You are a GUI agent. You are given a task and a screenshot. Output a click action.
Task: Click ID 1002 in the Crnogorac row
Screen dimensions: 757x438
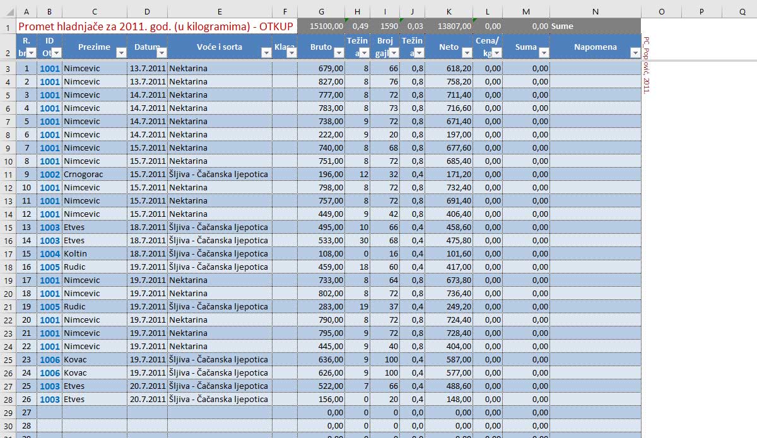pos(50,174)
